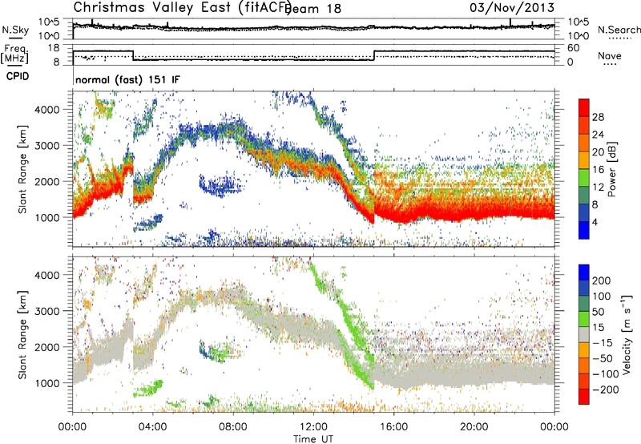Click the 'N.Search' legend label
The image size is (641, 444).
click(x=619, y=30)
